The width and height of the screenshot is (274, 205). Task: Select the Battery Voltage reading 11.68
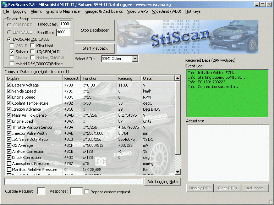click(124, 85)
